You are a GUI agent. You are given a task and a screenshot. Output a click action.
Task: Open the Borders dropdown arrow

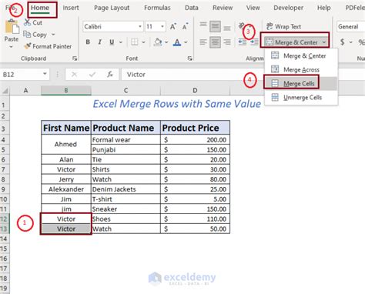click(x=143, y=42)
